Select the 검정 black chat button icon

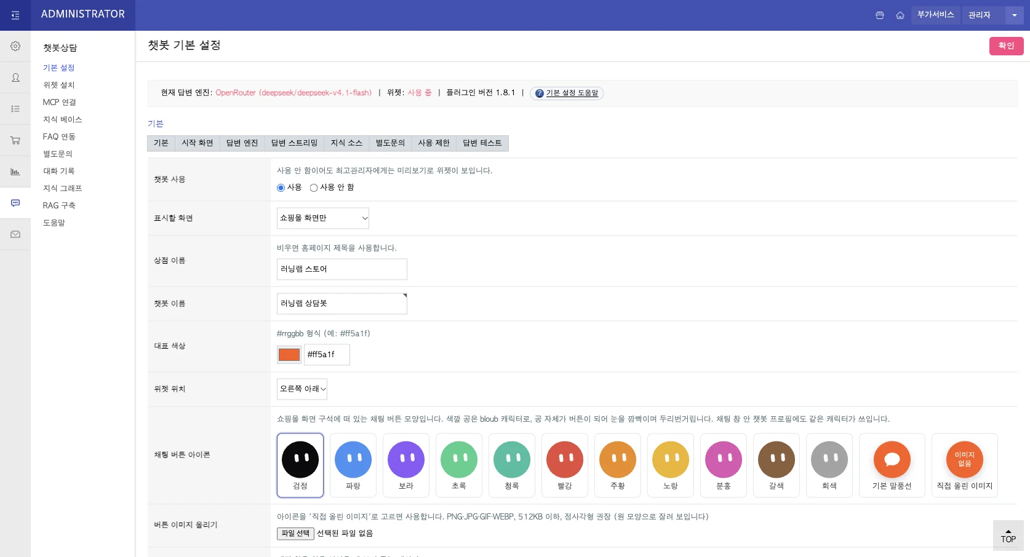[300, 465]
